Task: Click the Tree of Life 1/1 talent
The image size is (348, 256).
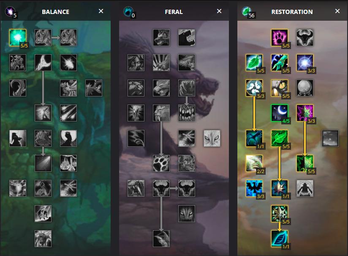Action: click(x=280, y=239)
